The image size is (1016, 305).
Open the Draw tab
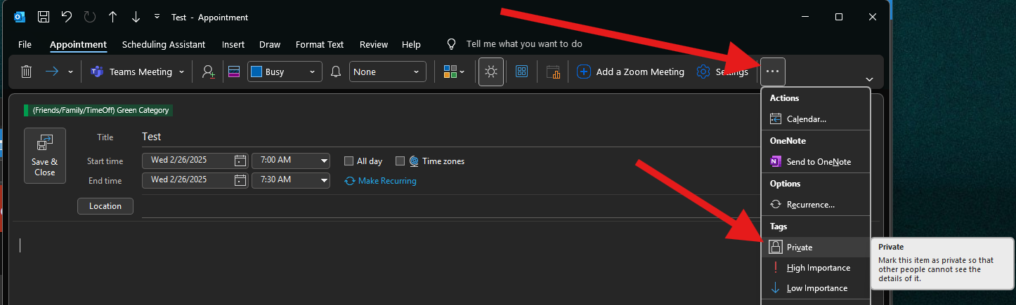coord(270,44)
